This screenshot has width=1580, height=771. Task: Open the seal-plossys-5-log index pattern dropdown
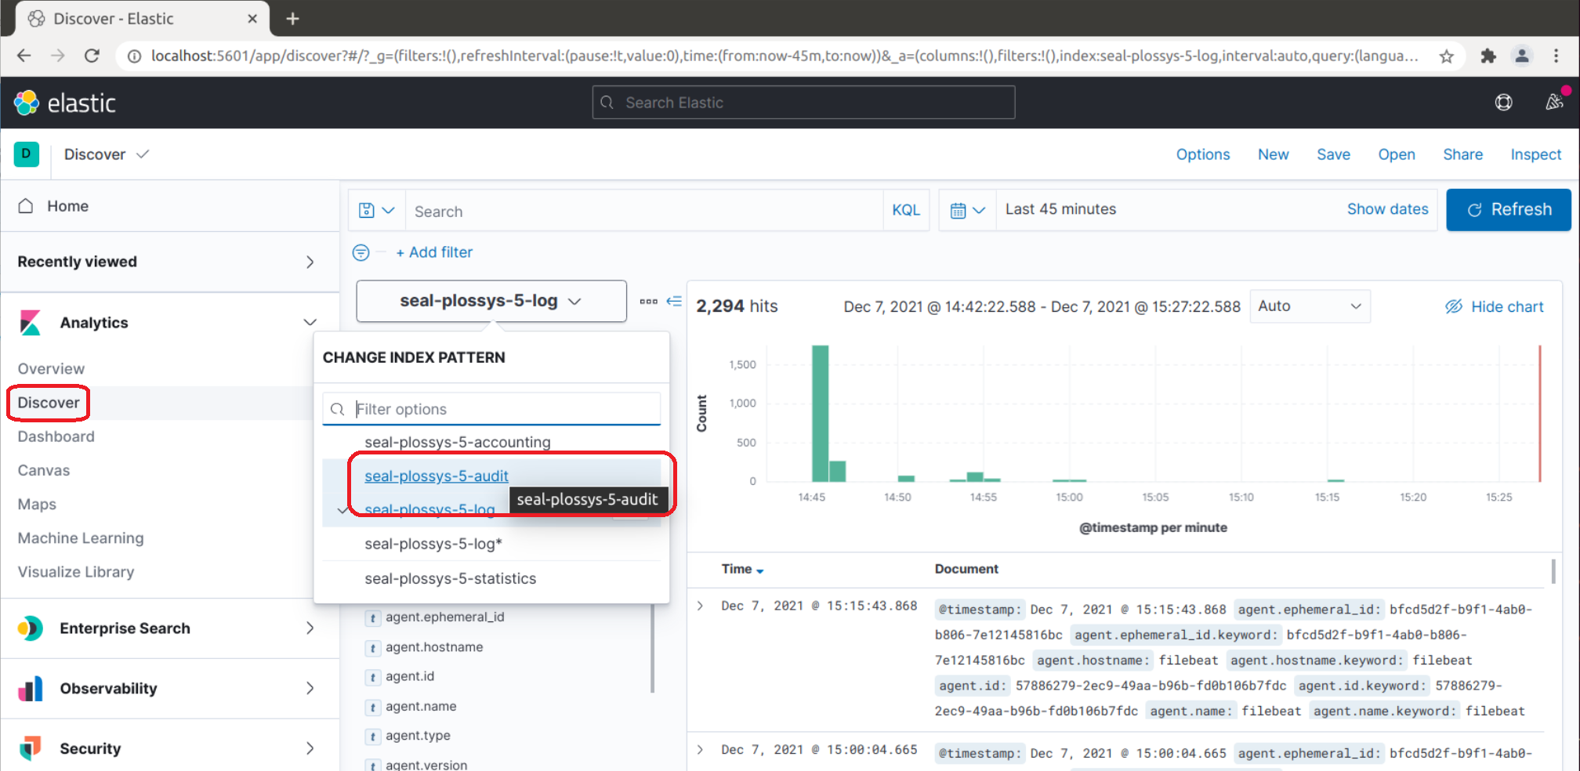491,301
